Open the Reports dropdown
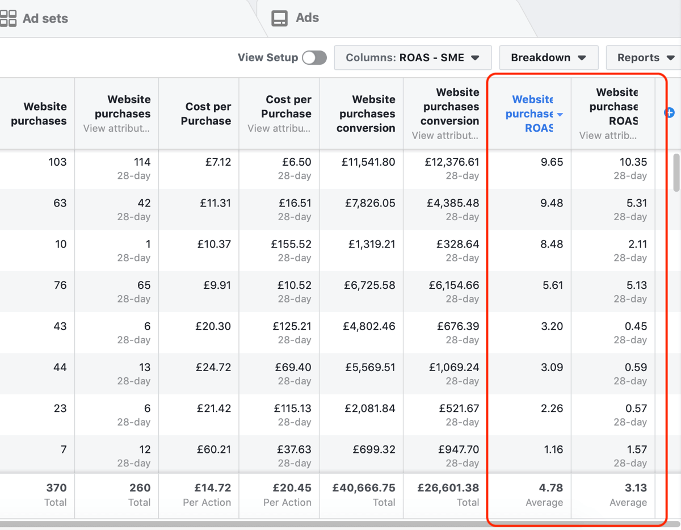The image size is (681, 530). (x=644, y=57)
